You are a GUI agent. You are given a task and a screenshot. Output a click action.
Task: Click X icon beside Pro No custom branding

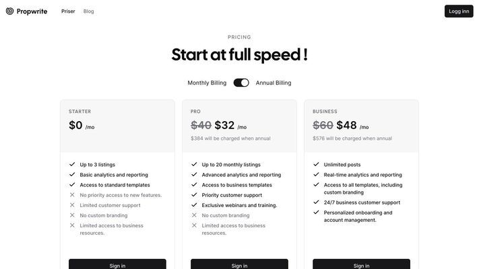click(x=194, y=215)
